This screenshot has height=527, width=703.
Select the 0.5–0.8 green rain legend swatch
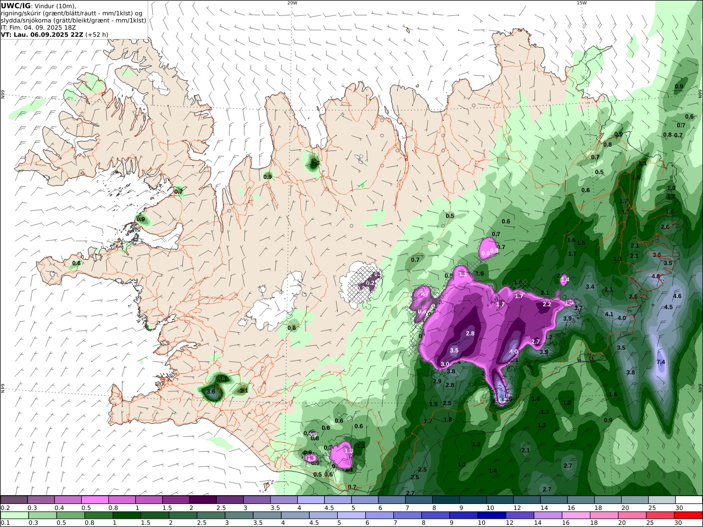(x=70, y=515)
